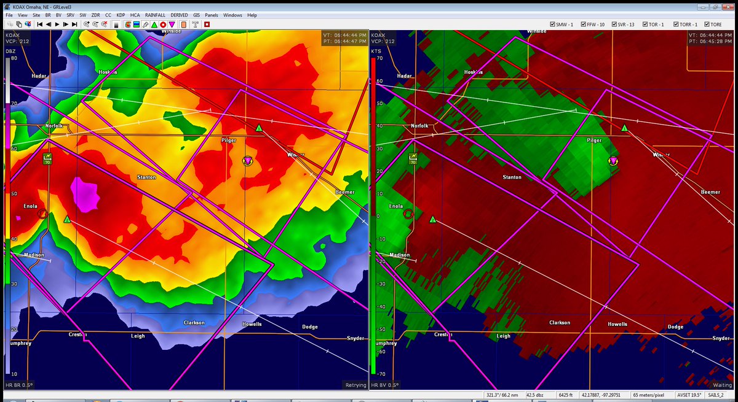This screenshot has width=738, height=402.
Task: Click the Stanton label in the left panel
Action: (x=146, y=177)
